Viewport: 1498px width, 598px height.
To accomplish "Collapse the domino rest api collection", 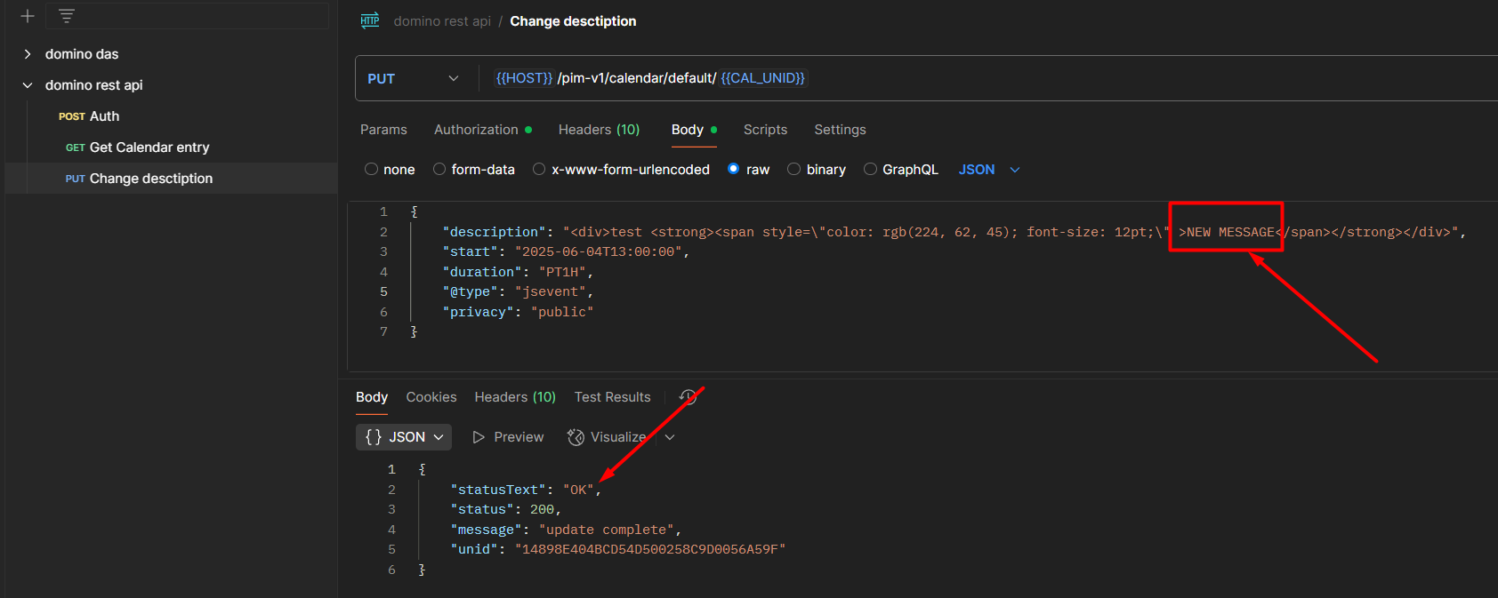I will click(28, 85).
